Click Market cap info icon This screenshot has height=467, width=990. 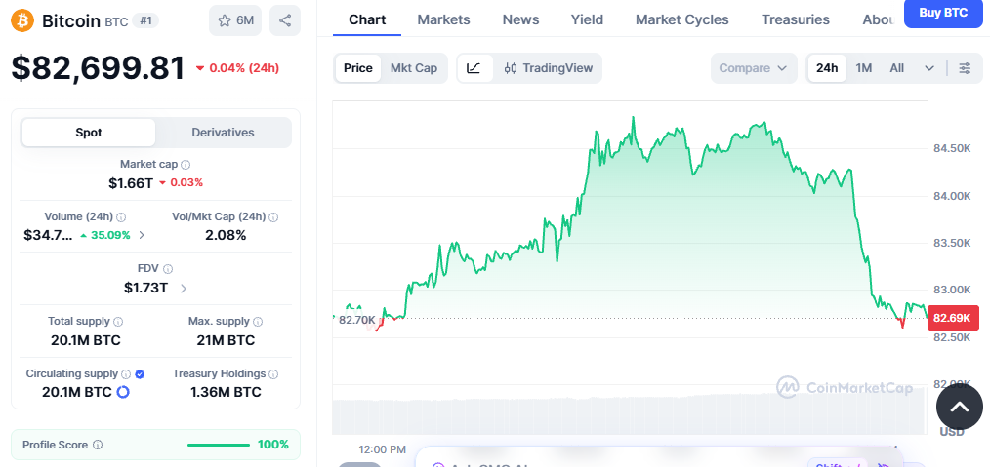tap(186, 165)
